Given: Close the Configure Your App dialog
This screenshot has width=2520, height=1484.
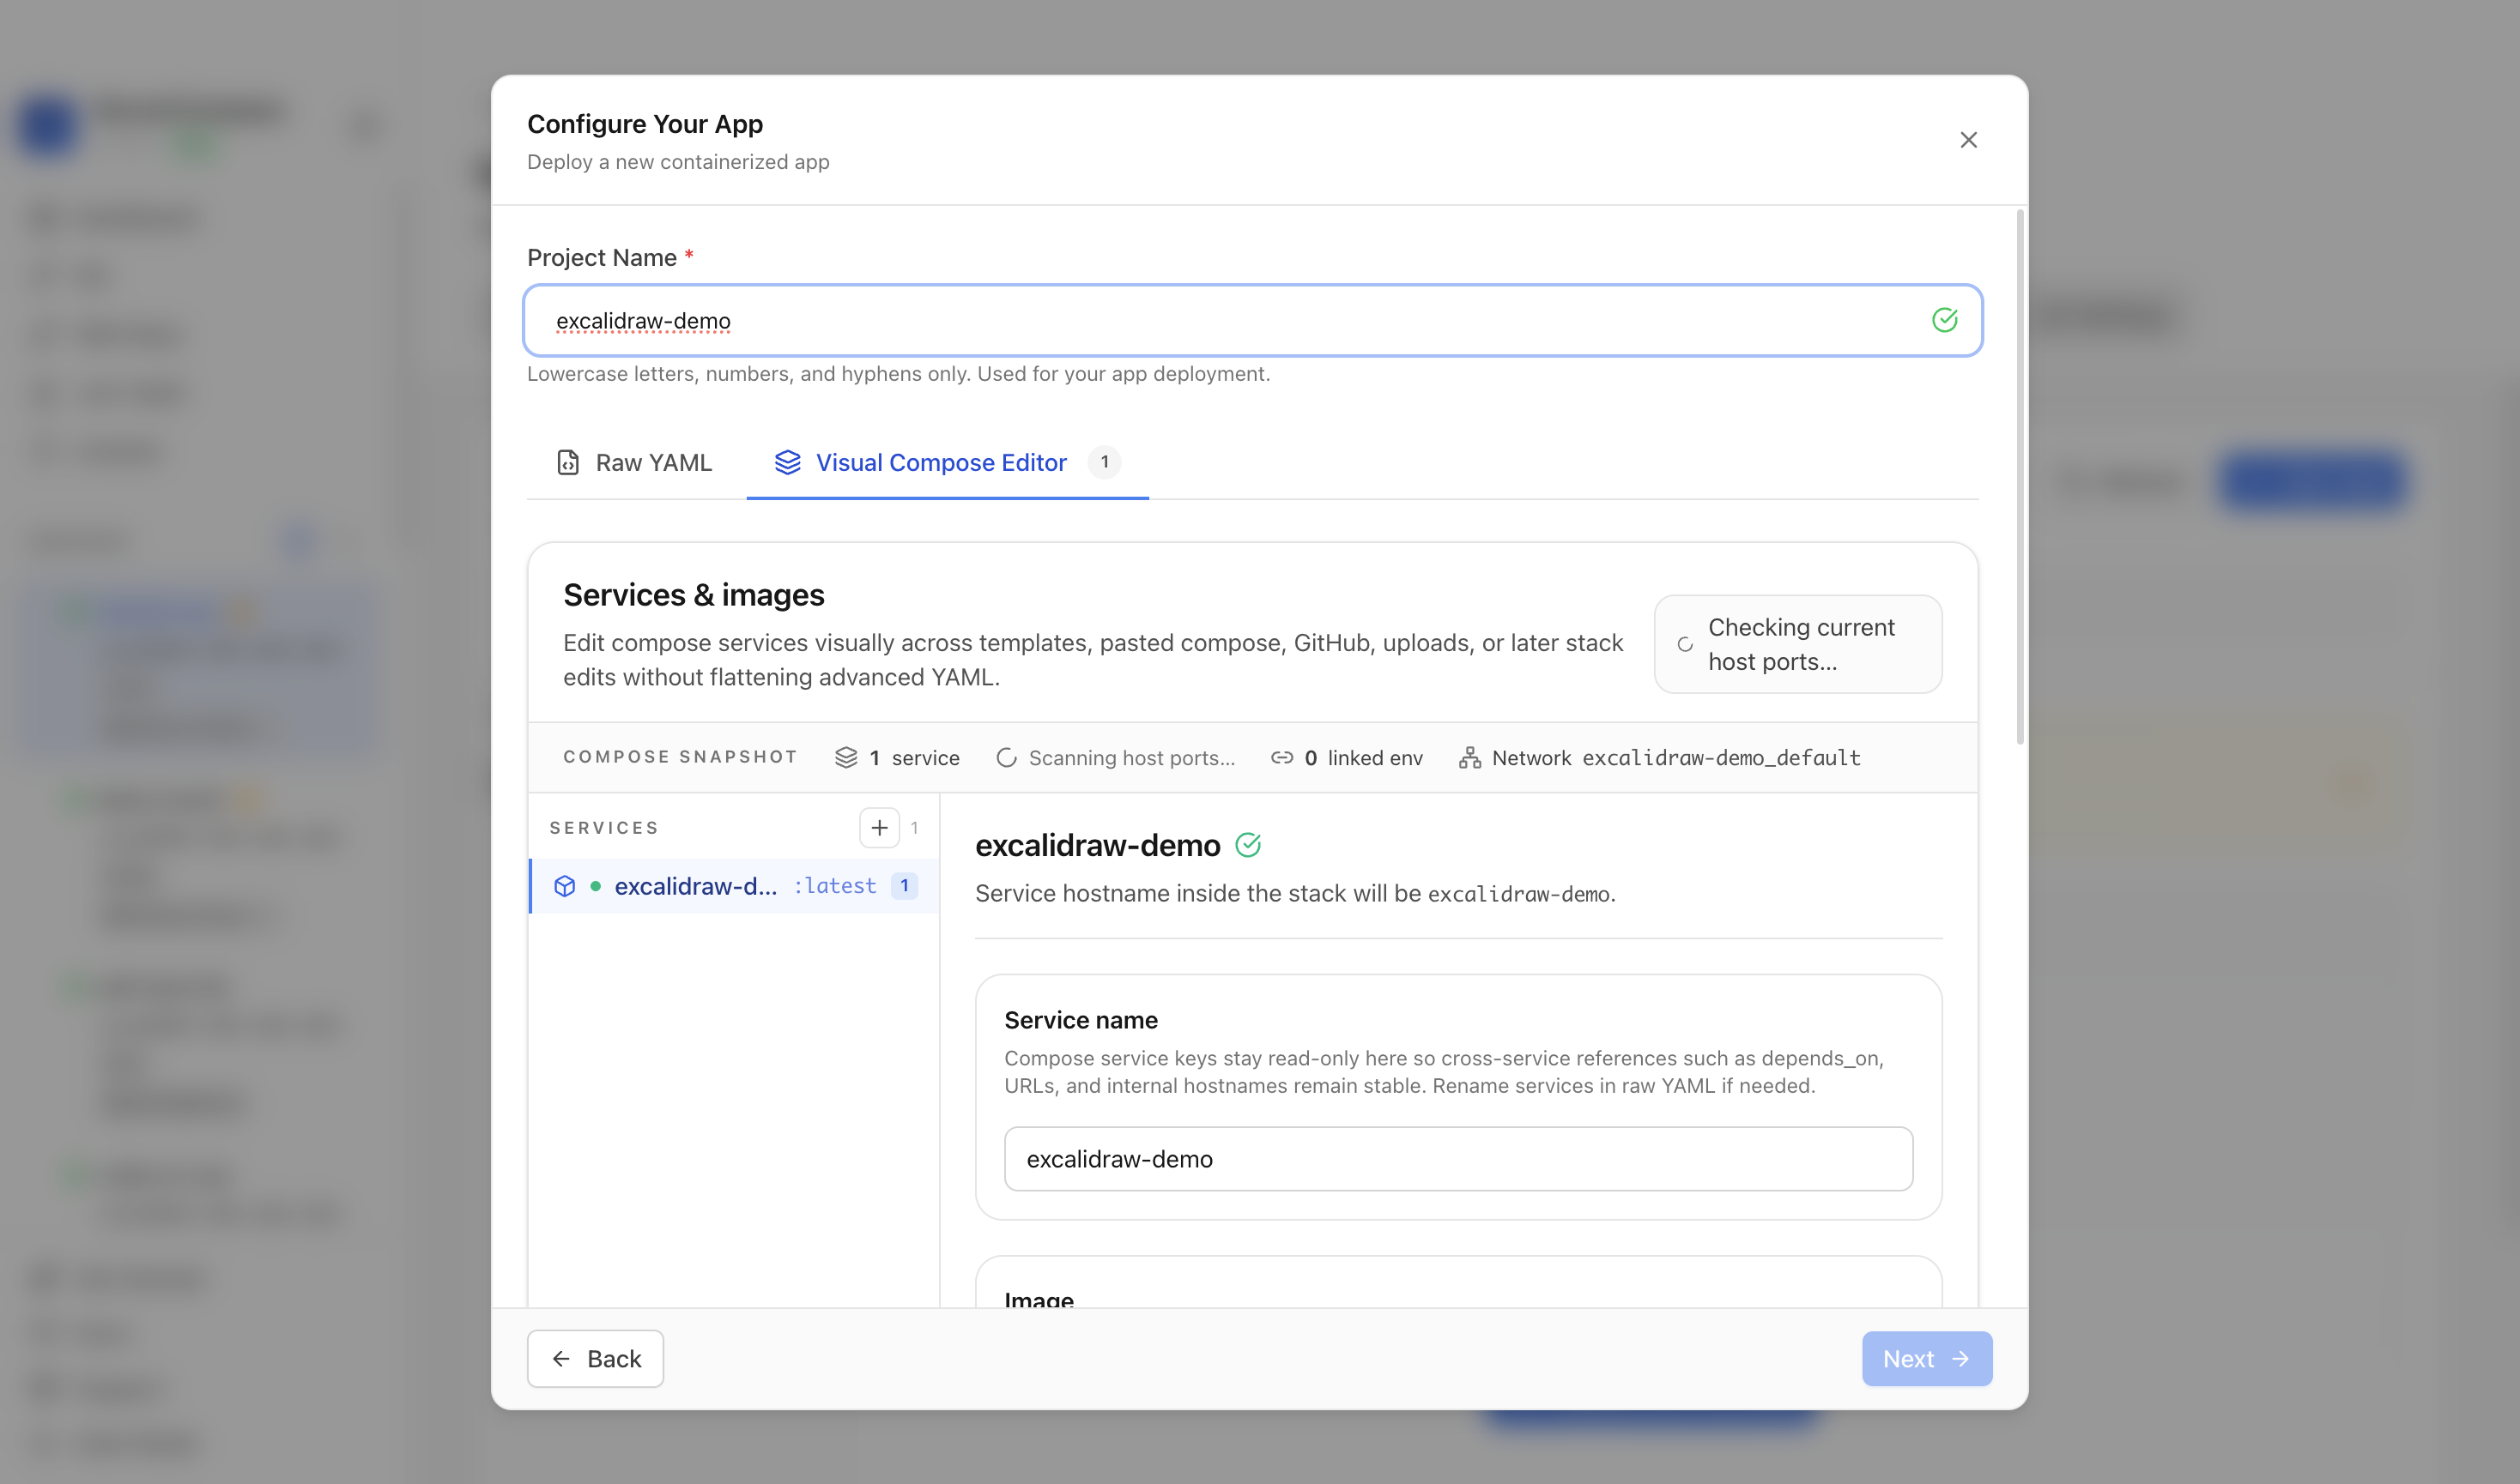Looking at the screenshot, I should click(1968, 140).
